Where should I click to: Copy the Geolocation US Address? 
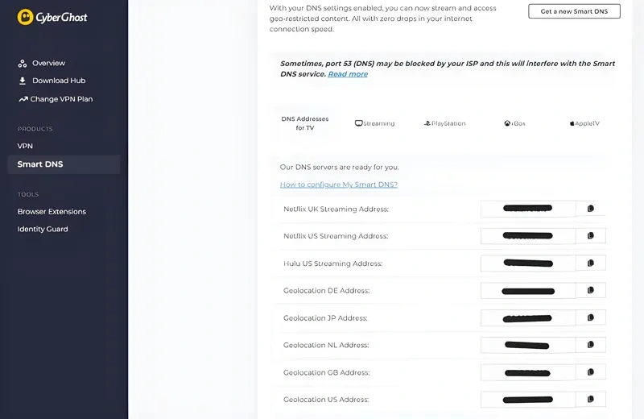[x=591, y=399]
